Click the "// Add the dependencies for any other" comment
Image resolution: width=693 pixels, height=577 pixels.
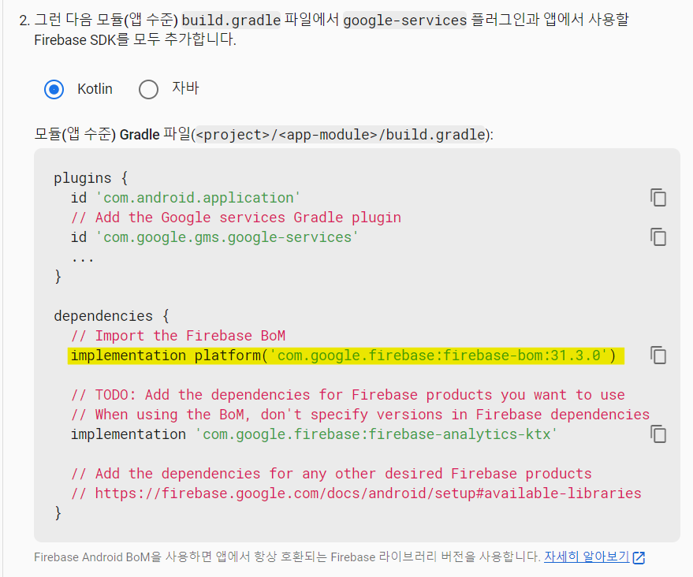(331, 474)
